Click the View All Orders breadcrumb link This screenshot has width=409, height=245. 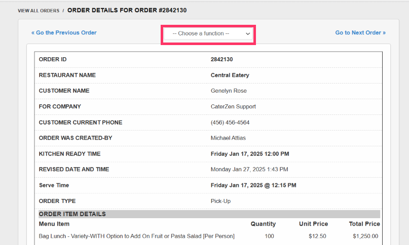pos(39,11)
